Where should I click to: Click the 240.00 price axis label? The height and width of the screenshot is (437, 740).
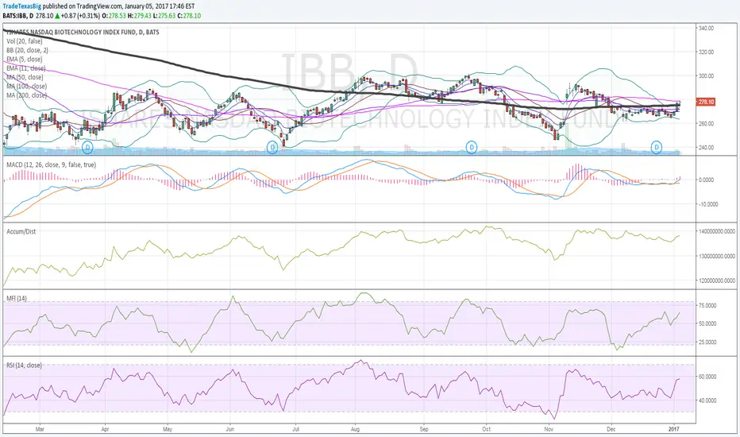click(x=706, y=148)
